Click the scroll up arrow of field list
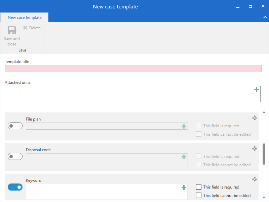Viewport: 269px width, 202px height. [x=264, y=112]
